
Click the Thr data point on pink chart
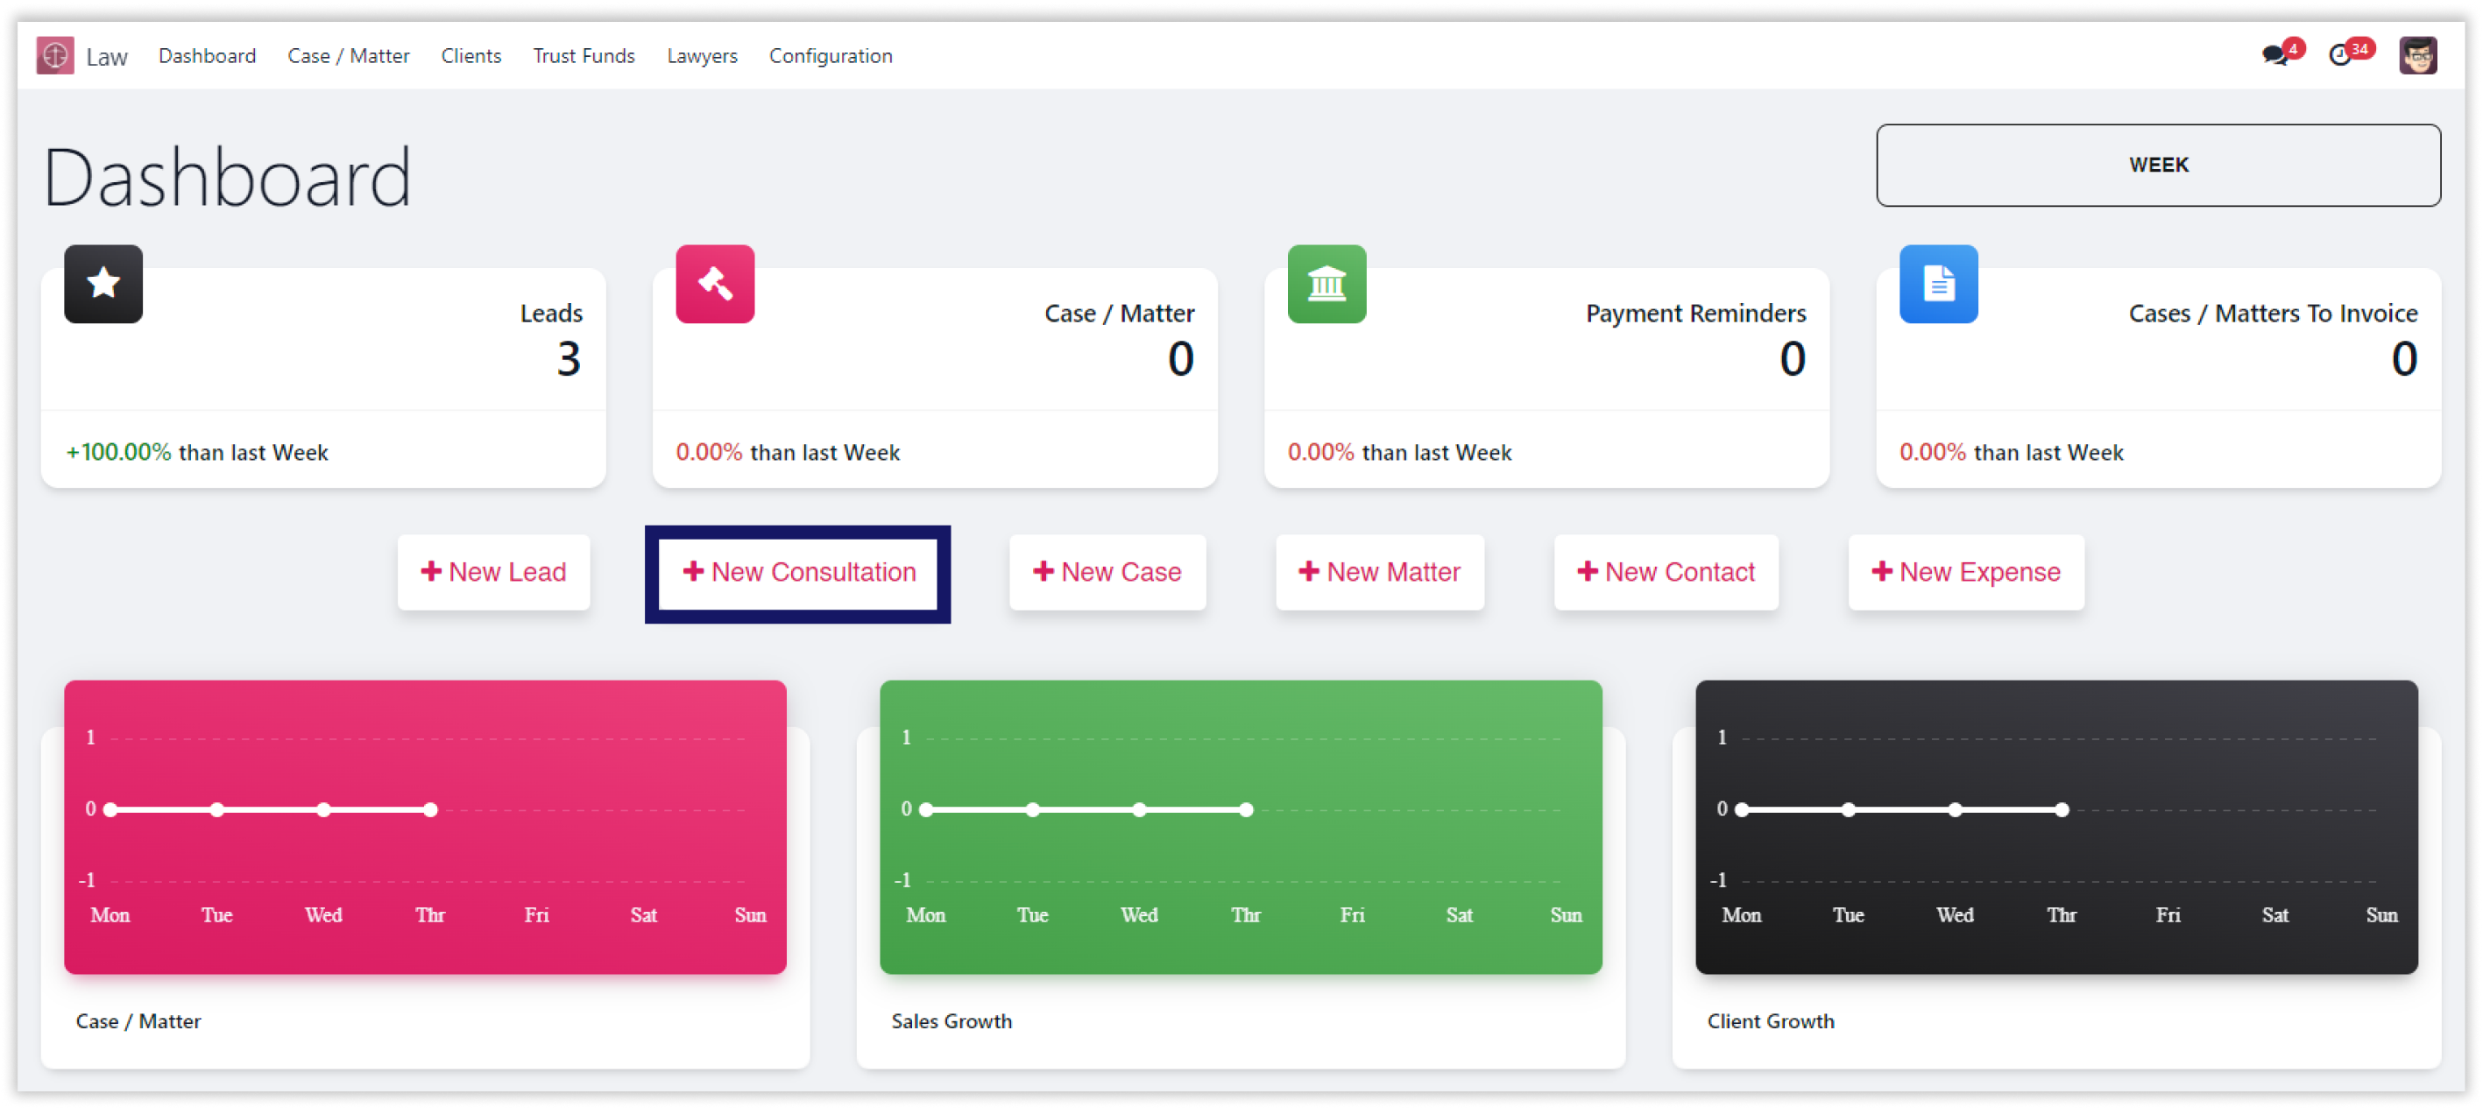[x=431, y=809]
